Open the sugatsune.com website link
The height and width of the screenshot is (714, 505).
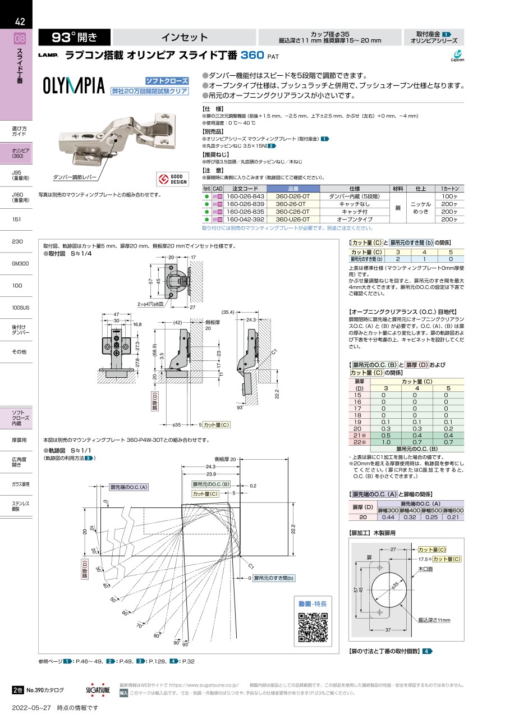pos(204,685)
